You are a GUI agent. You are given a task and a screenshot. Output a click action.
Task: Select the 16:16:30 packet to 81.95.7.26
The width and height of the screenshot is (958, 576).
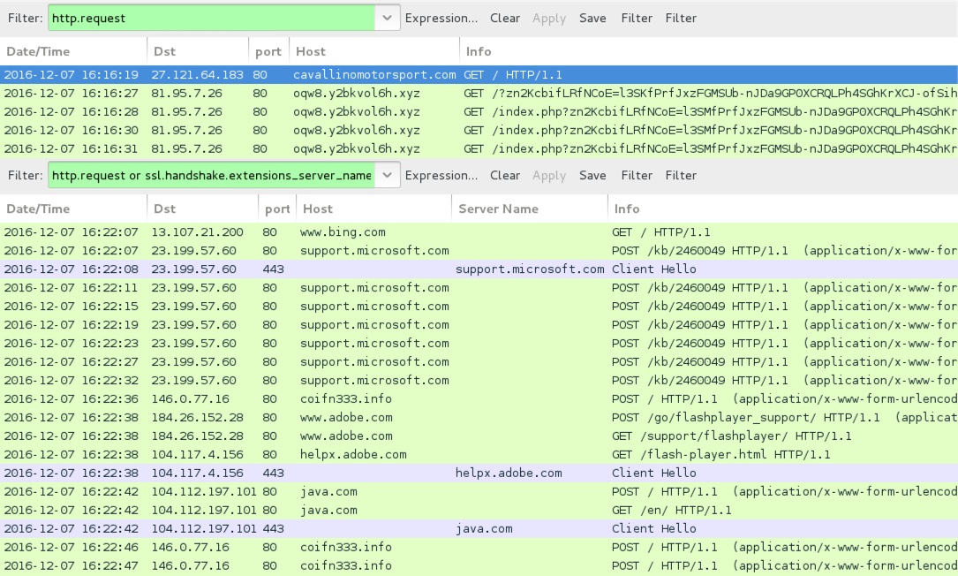479,130
